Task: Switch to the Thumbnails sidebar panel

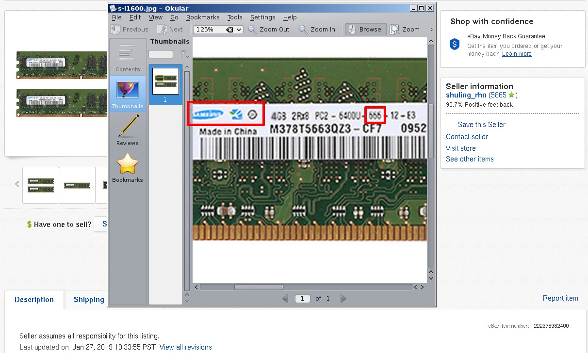Action: tap(128, 93)
